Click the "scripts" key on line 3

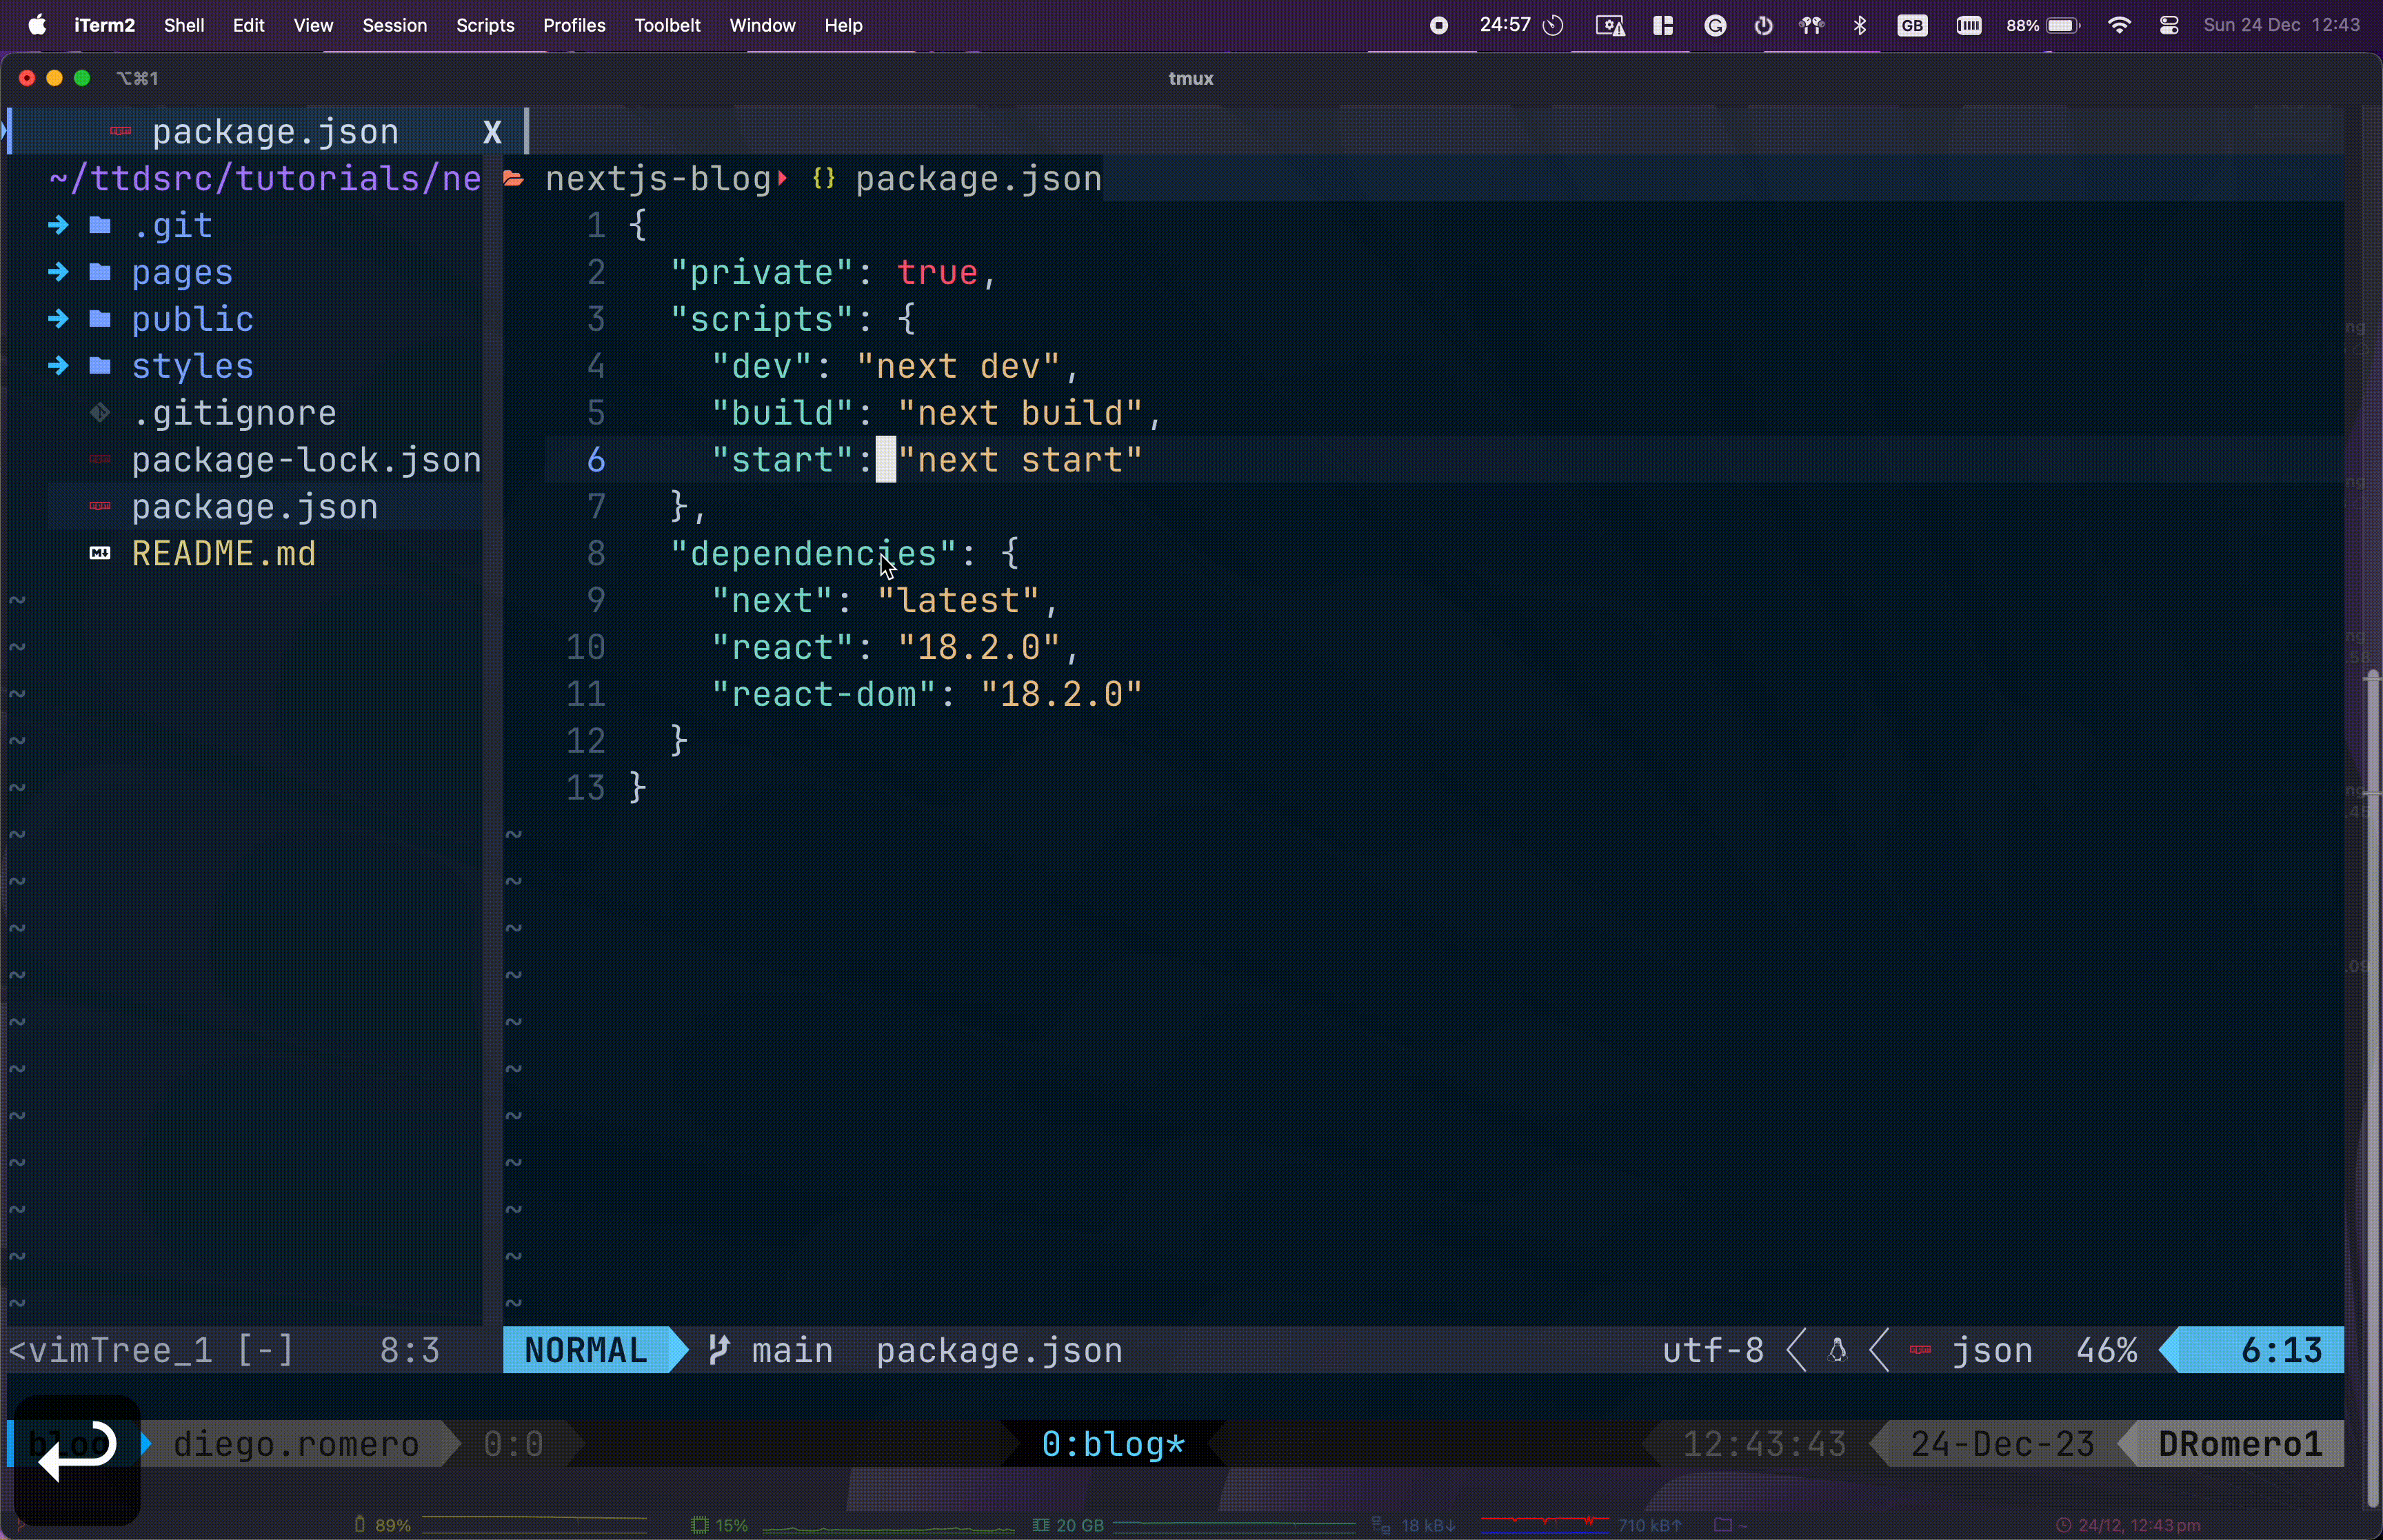(x=762, y=320)
